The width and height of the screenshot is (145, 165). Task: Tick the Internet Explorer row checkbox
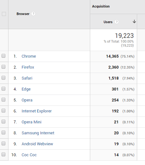(3, 111)
